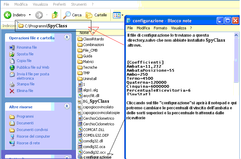
Task: Open the Notepad ? help menu
Action: point(191,28)
